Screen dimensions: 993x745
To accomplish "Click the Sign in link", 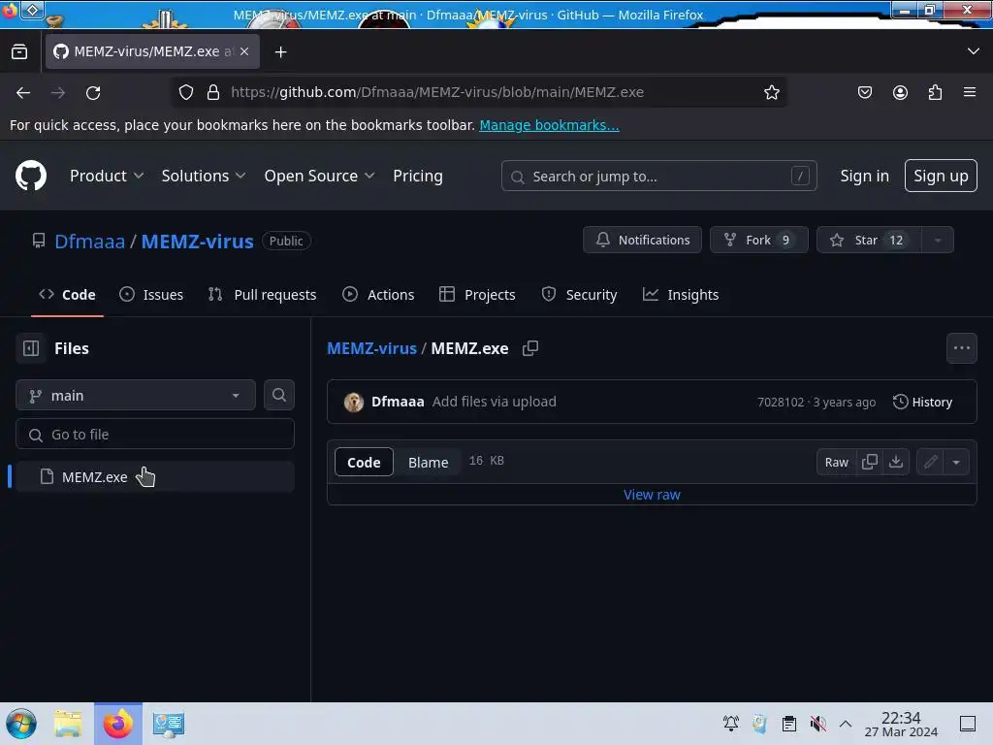I will click(864, 176).
